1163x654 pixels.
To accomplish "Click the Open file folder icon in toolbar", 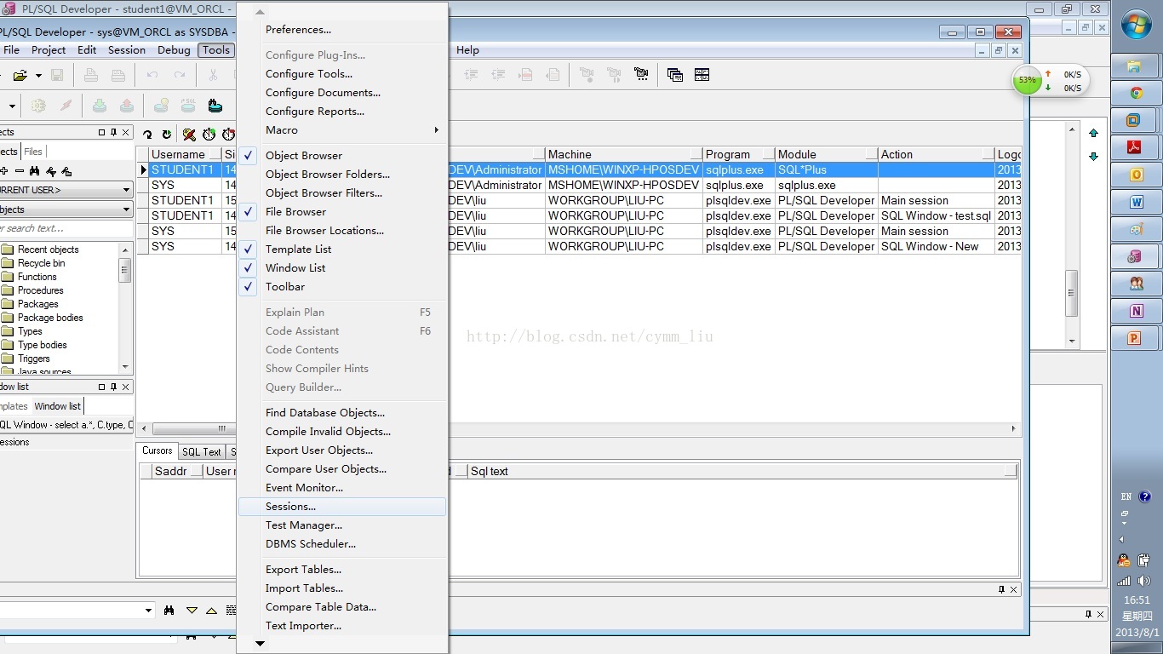I will tap(20, 75).
